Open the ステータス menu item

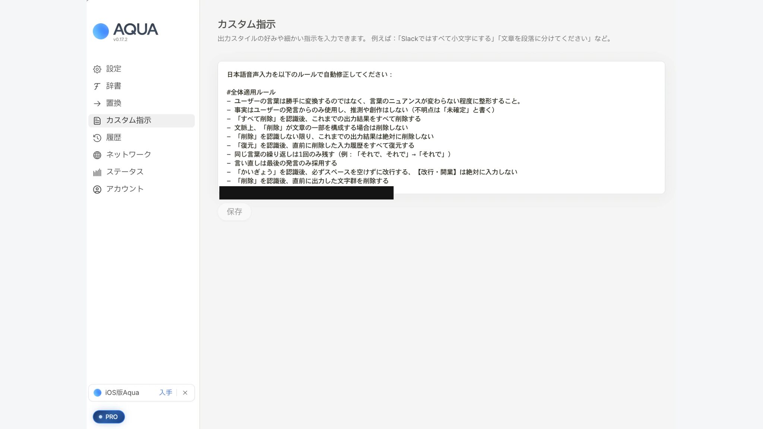(x=142, y=172)
